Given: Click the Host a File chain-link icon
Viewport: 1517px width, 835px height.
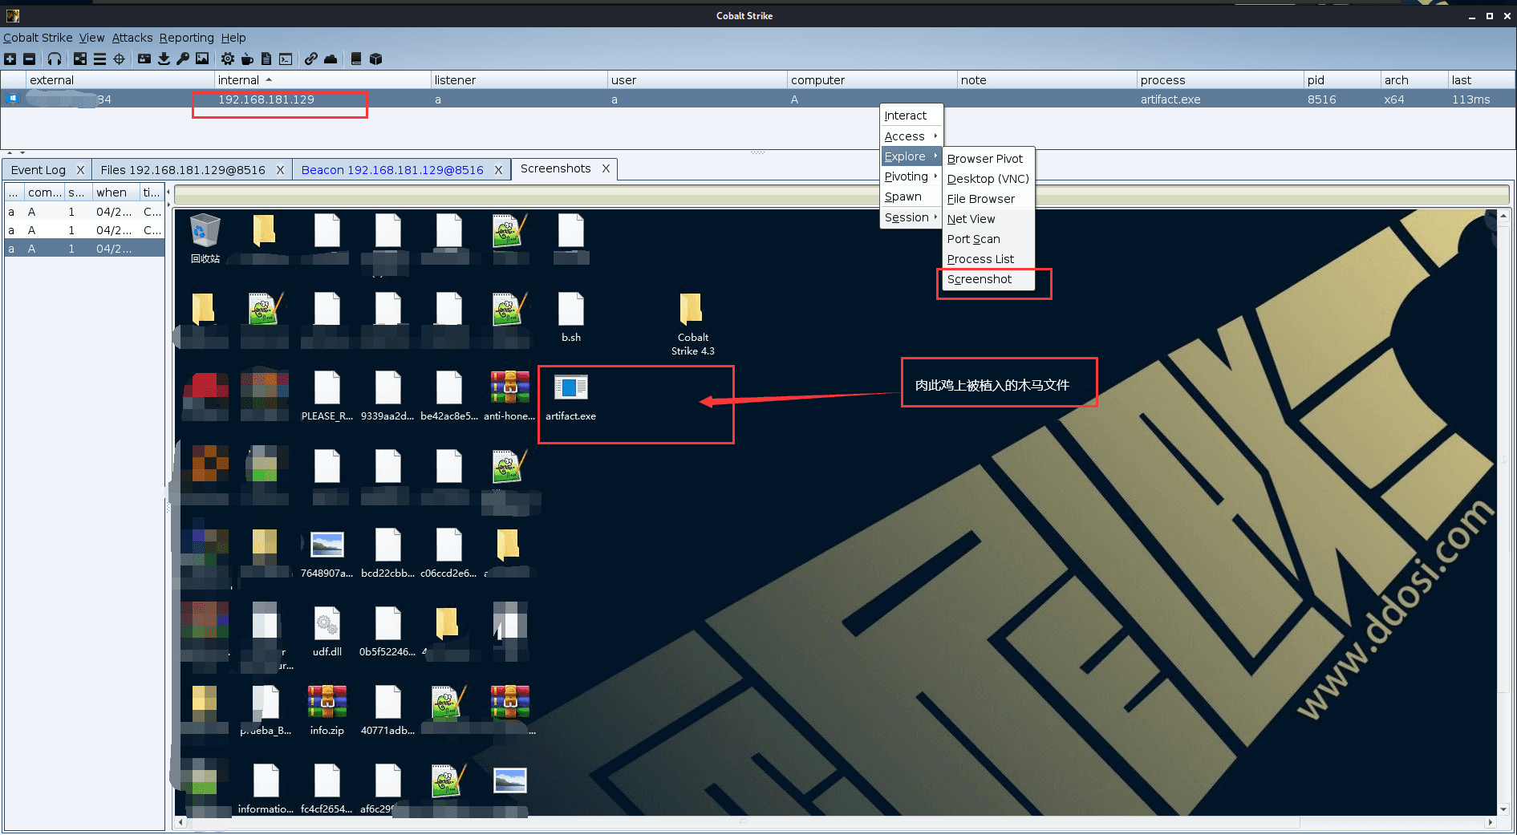Looking at the screenshot, I should [x=310, y=59].
